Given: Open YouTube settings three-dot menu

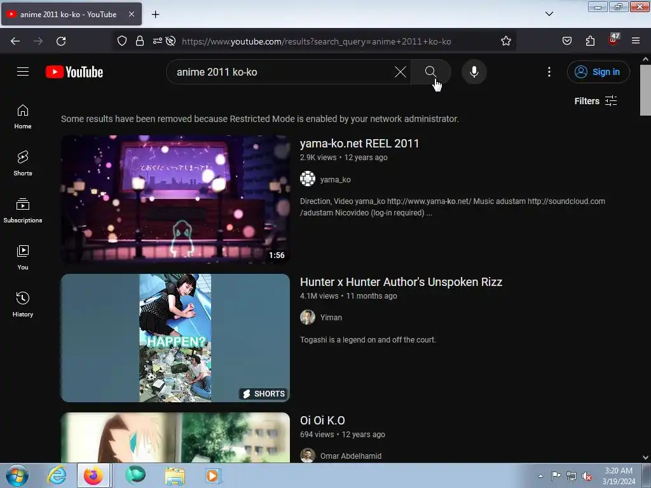Looking at the screenshot, I should pos(549,72).
